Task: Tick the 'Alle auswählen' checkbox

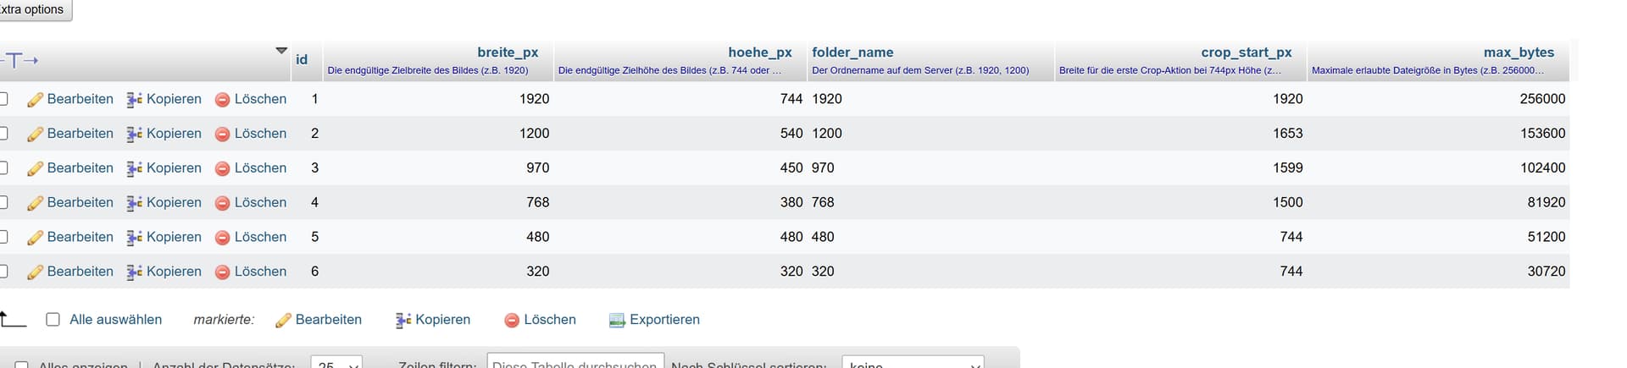Action: click(x=53, y=319)
